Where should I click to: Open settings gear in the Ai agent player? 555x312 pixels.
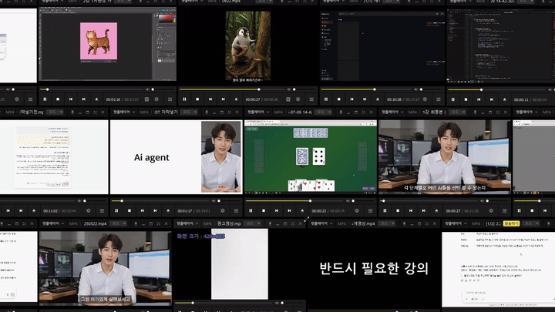point(223,210)
